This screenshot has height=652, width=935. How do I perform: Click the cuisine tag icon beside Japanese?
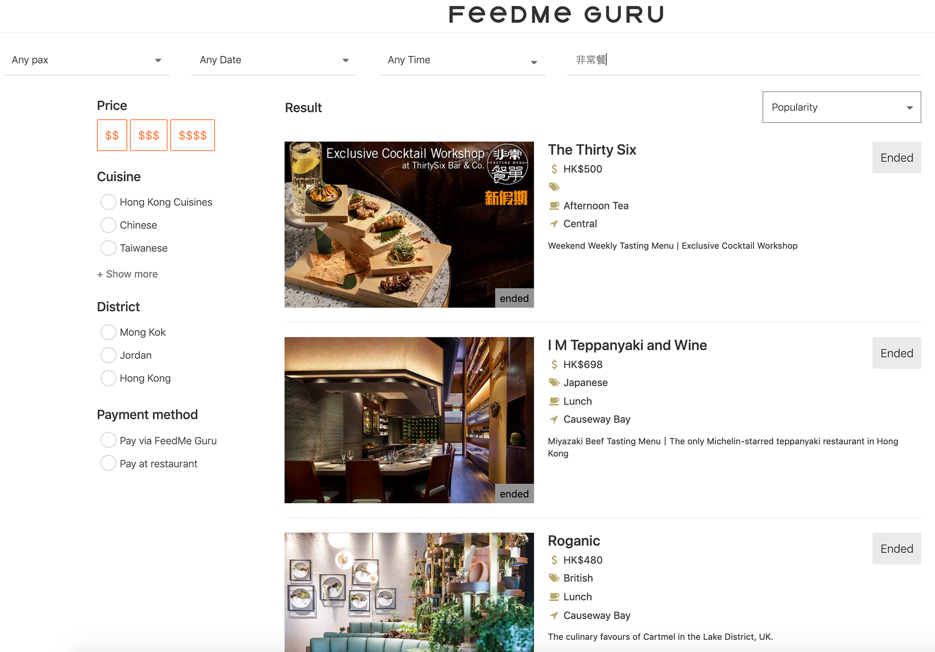554,383
